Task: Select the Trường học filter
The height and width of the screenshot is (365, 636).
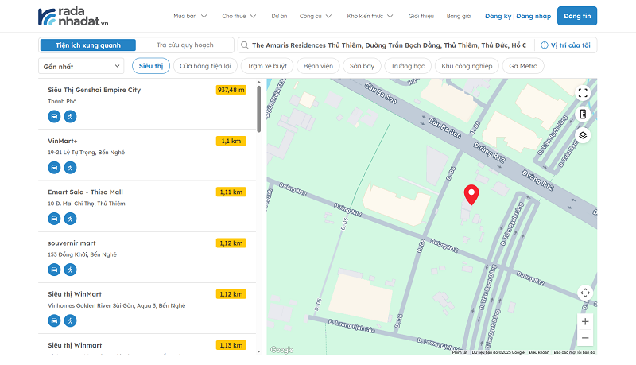Action: (x=408, y=66)
